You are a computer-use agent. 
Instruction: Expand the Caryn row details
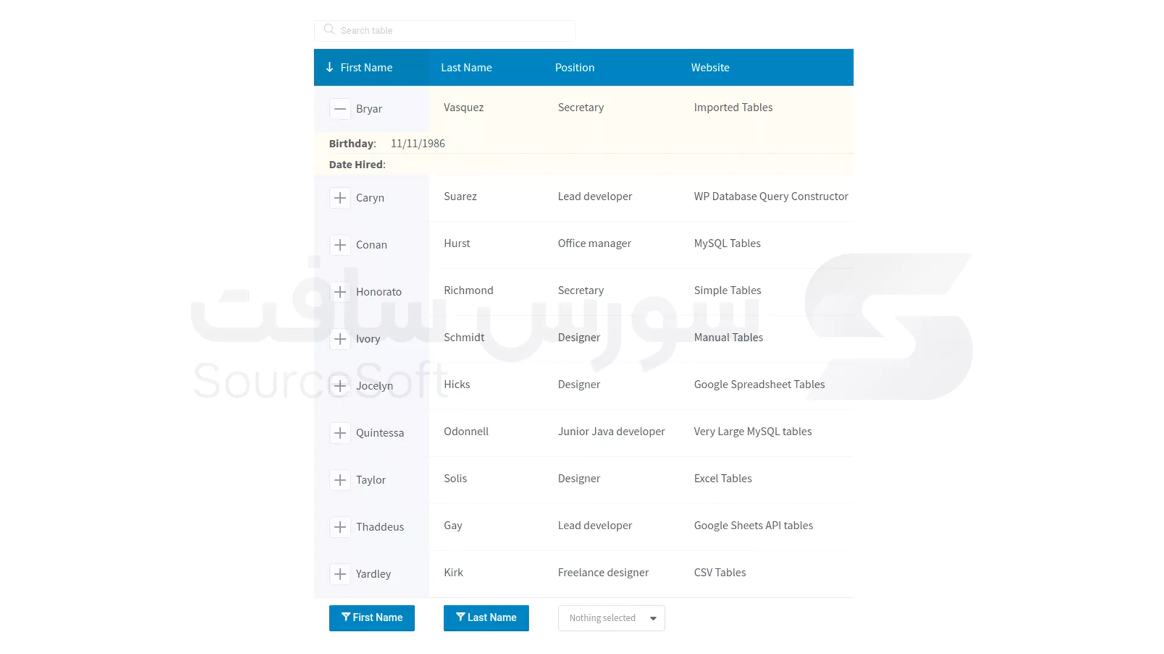[339, 198]
